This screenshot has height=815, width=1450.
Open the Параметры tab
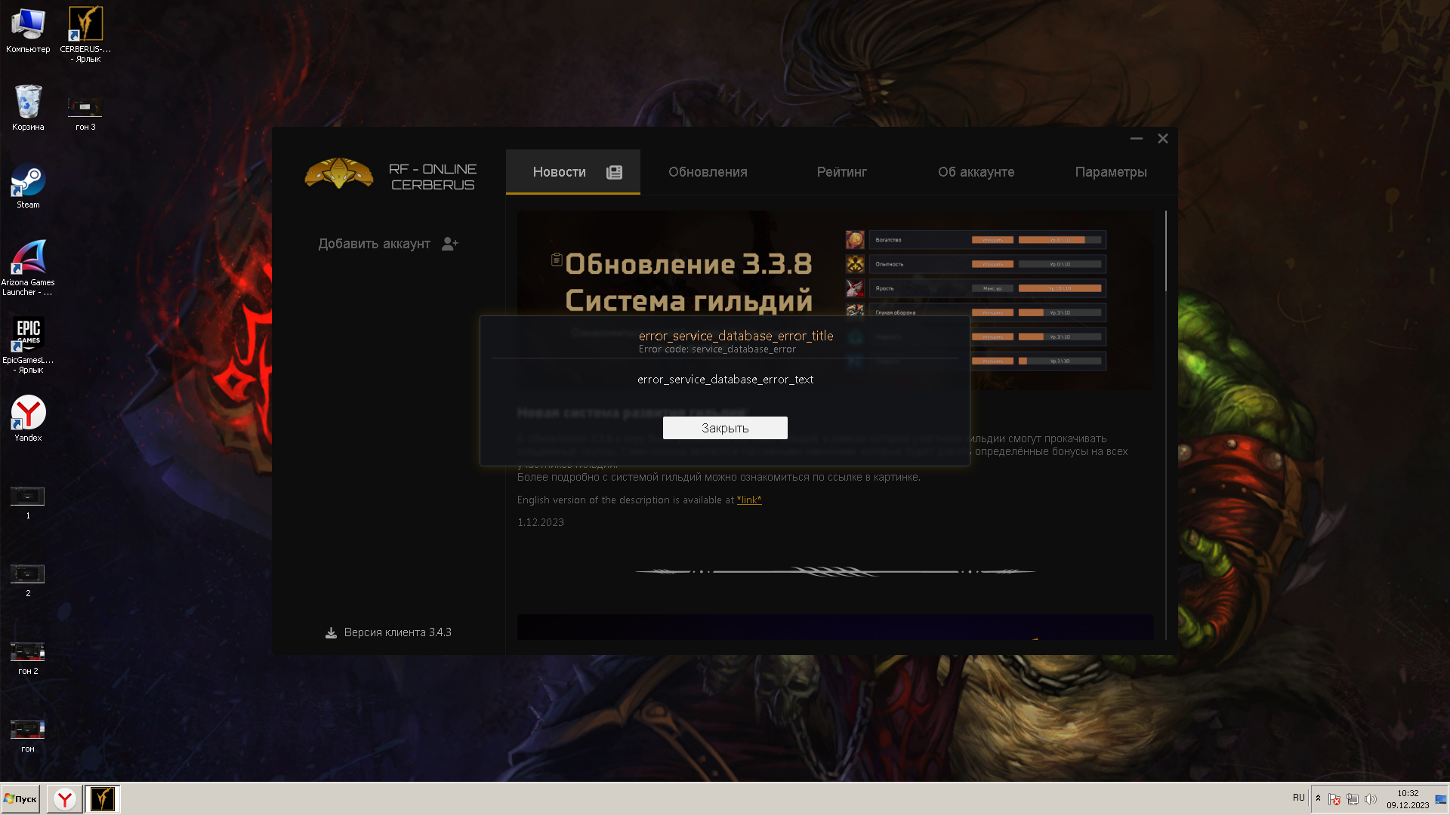pyautogui.click(x=1111, y=172)
